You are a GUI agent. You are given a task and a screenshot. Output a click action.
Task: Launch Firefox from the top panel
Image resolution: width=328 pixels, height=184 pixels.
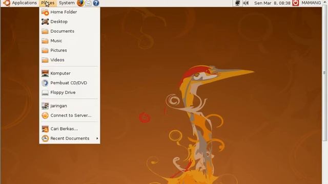[80, 3]
